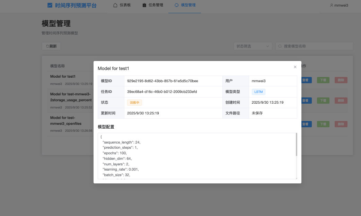361x216 pixels.
Task: Click the model config JSON text area
Action: 197,156
